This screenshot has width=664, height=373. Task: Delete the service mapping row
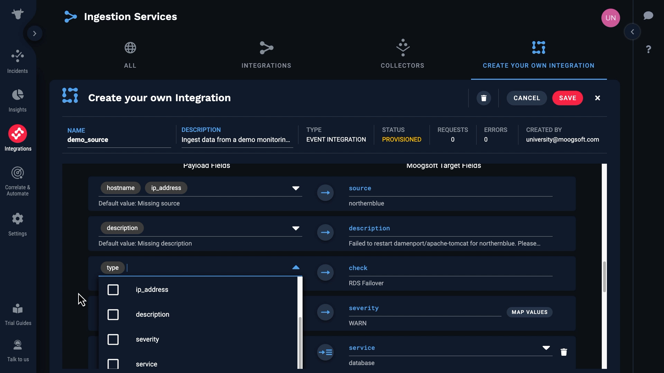pyautogui.click(x=564, y=352)
